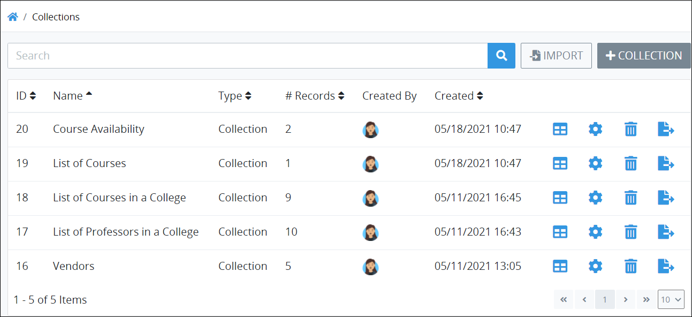Click the Created By column header
This screenshot has height=317, width=692.
click(389, 96)
